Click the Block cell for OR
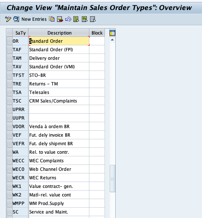Screen dimensions: 202x218 pos(97,41)
